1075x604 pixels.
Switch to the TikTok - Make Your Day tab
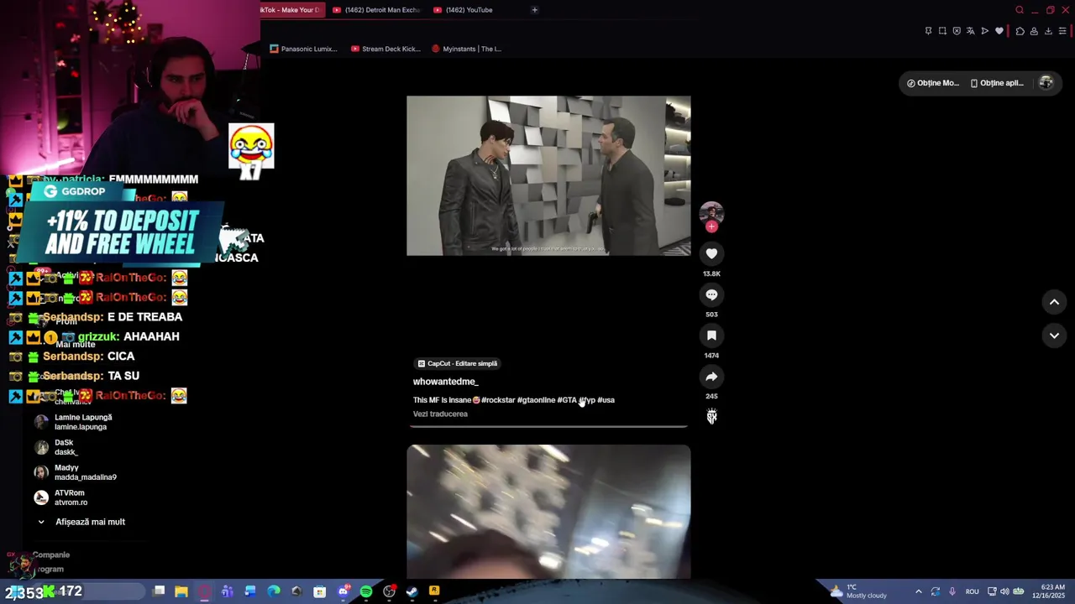[x=290, y=10]
